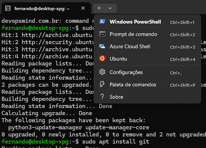Select the fernando@desktop-xpg: ~ tab
This screenshot has height=148, width=206.
[x=46, y=8]
